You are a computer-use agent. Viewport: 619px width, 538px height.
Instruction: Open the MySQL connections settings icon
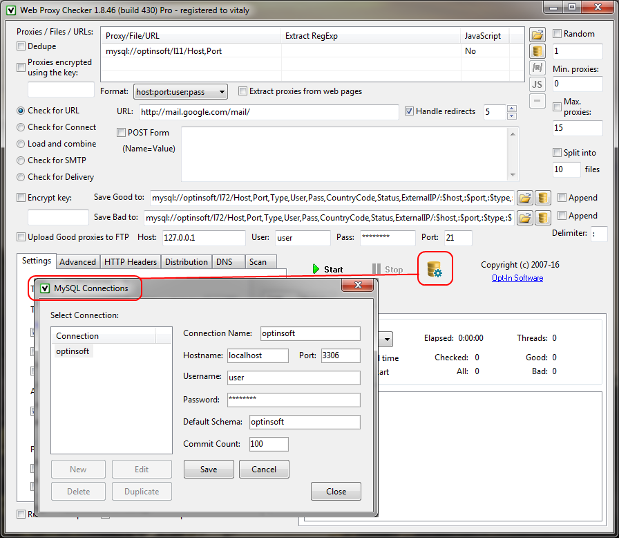point(435,269)
